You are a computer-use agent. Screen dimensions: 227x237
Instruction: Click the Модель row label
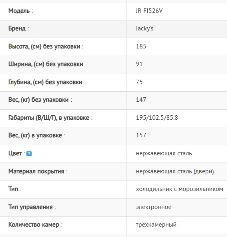[20, 11]
